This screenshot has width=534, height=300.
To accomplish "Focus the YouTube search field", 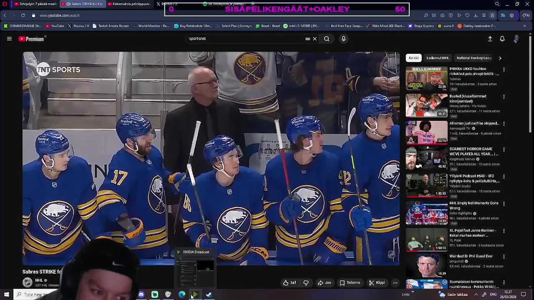I will [x=246, y=39].
